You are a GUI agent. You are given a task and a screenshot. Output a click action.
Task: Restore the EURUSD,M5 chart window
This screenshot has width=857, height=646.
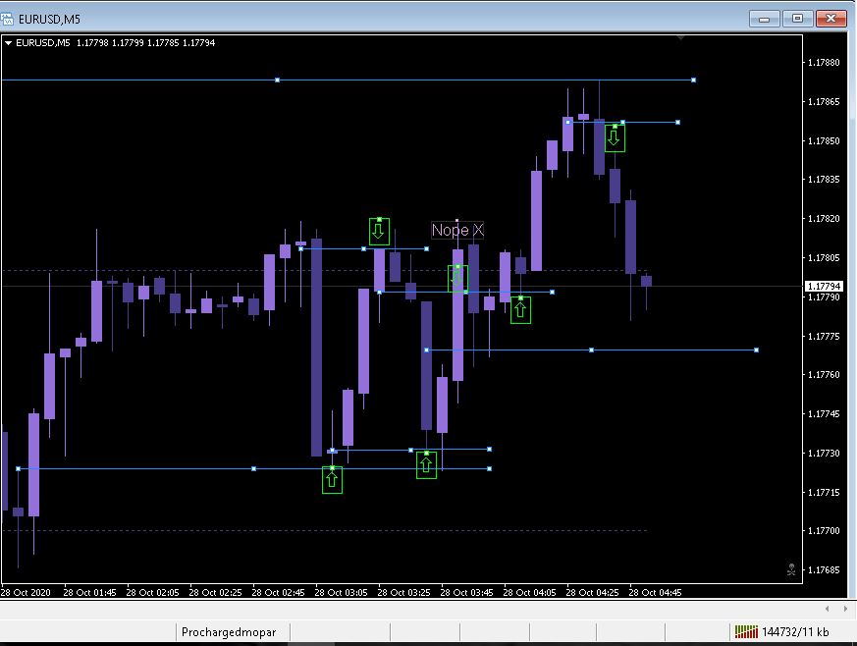pyautogui.click(x=797, y=19)
